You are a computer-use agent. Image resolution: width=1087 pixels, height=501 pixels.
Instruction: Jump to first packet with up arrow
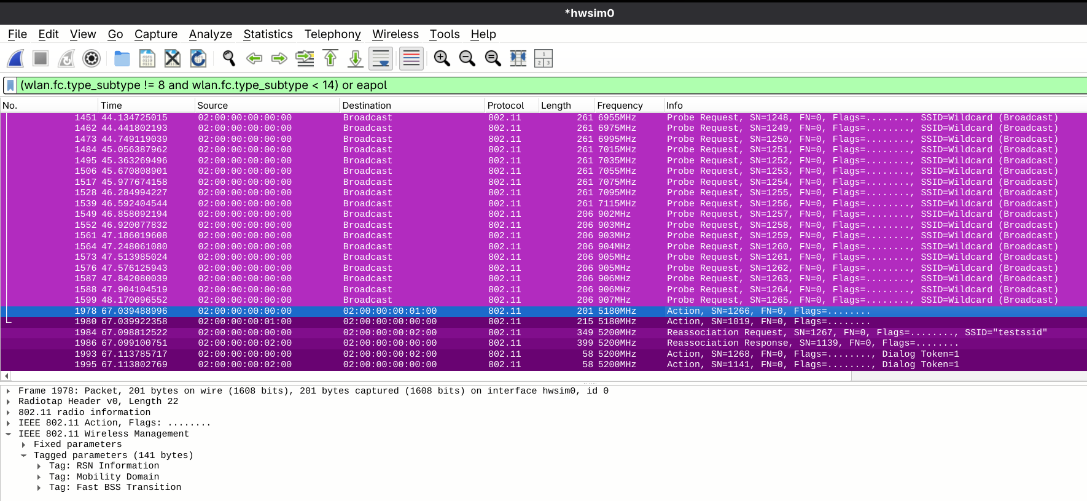[330, 58]
